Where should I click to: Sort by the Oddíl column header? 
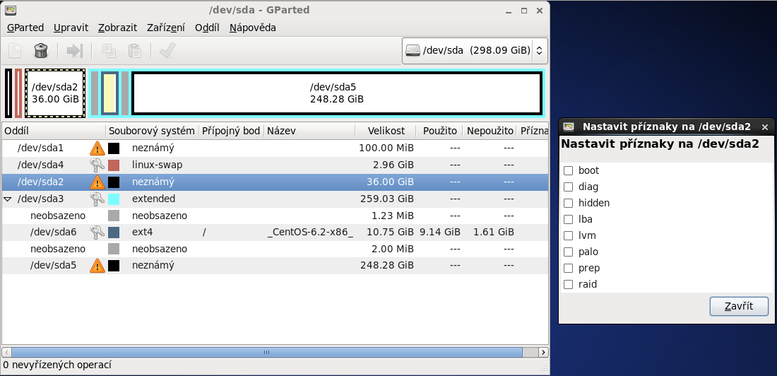pos(54,131)
